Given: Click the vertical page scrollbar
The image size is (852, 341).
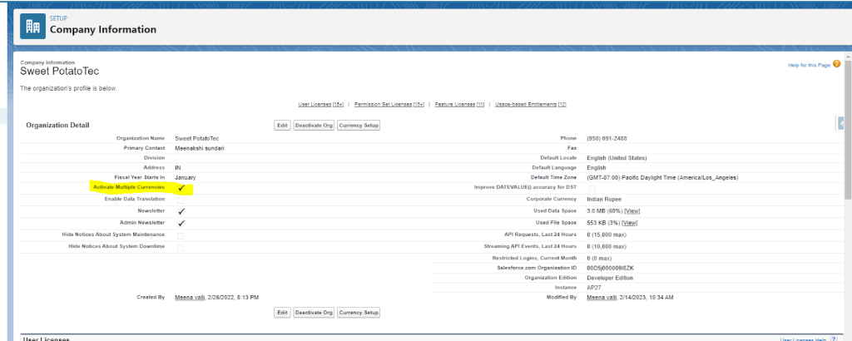Looking at the screenshot, I should click(x=848, y=131).
